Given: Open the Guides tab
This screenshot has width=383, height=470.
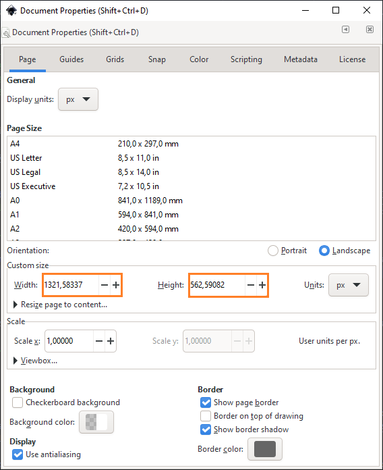Looking at the screenshot, I should (x=71, y=59).
